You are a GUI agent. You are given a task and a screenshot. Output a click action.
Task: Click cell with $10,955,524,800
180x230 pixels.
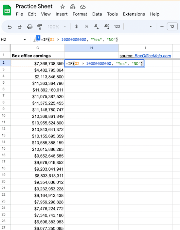click(x=38, y=123)
